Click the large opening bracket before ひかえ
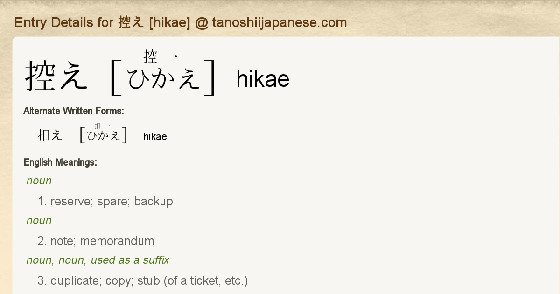 [115, 77]
